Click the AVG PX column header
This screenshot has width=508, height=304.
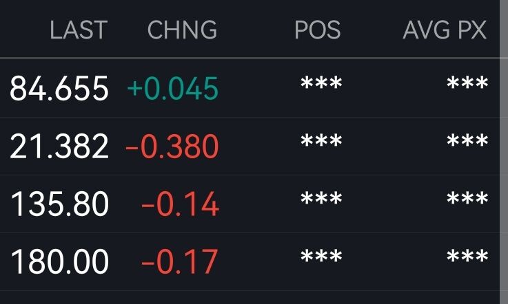[x=445, y=30]
